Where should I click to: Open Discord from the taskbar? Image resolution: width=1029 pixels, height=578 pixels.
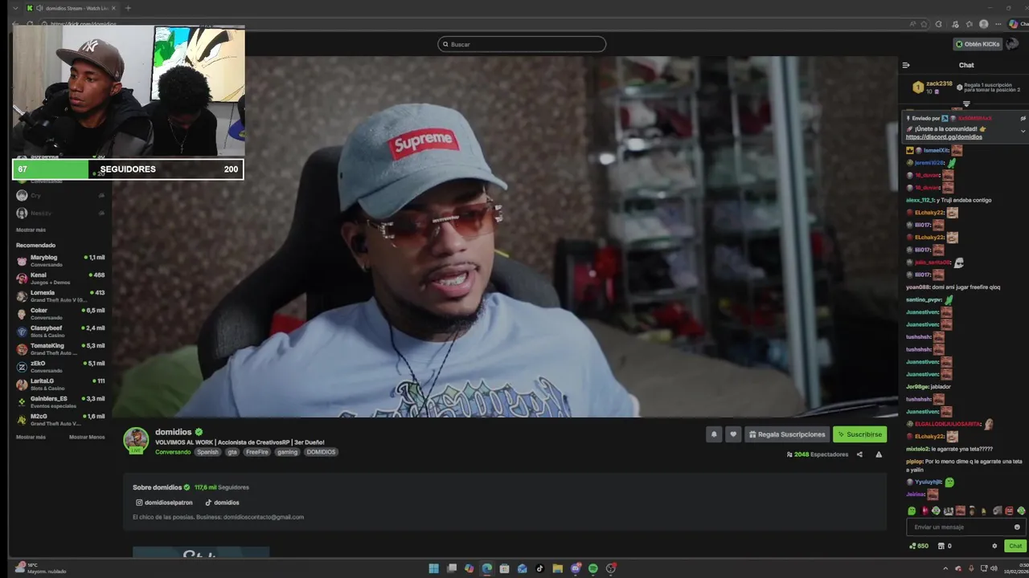click(x=575, y=568)
